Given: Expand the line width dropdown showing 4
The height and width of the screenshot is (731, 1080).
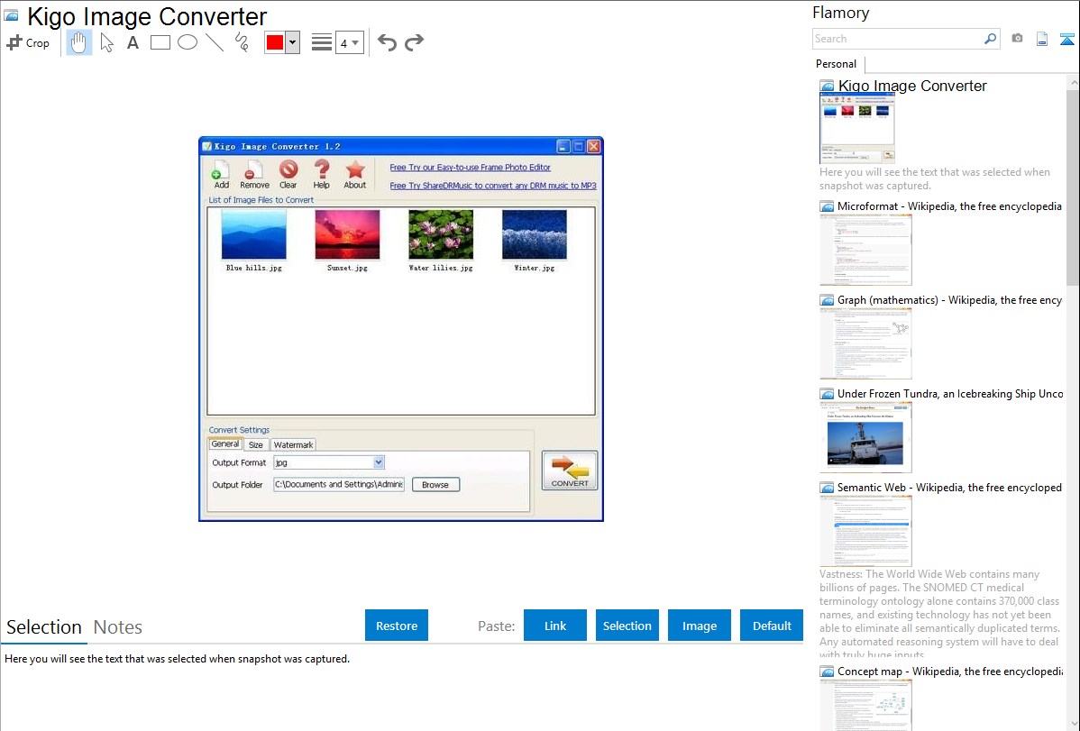Looking at the screenshot, I should click(x=350, y=42).
